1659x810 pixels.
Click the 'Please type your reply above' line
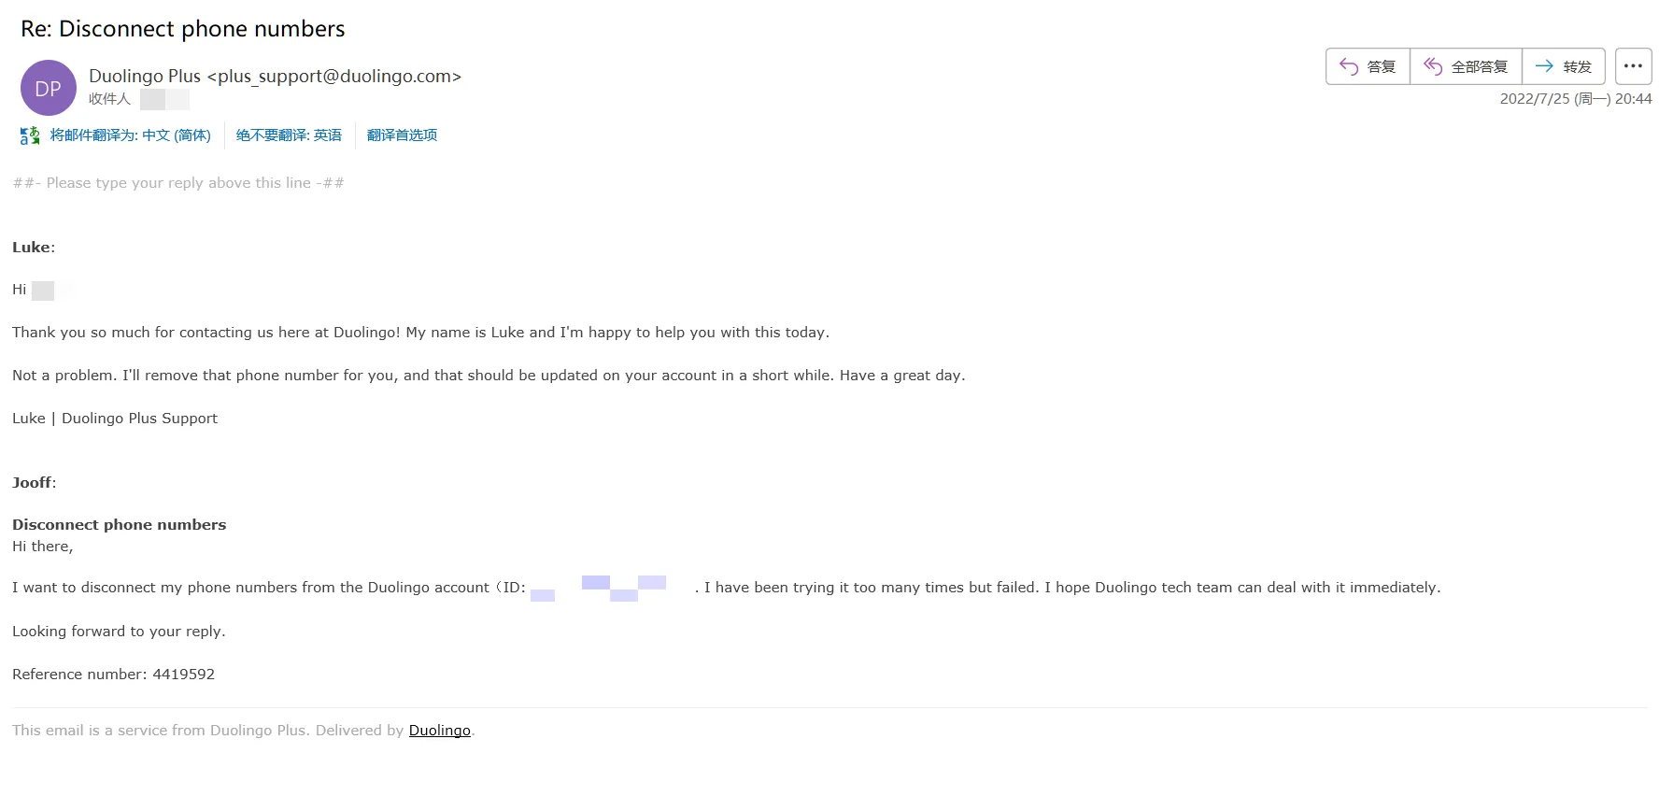tap(178, 183)
